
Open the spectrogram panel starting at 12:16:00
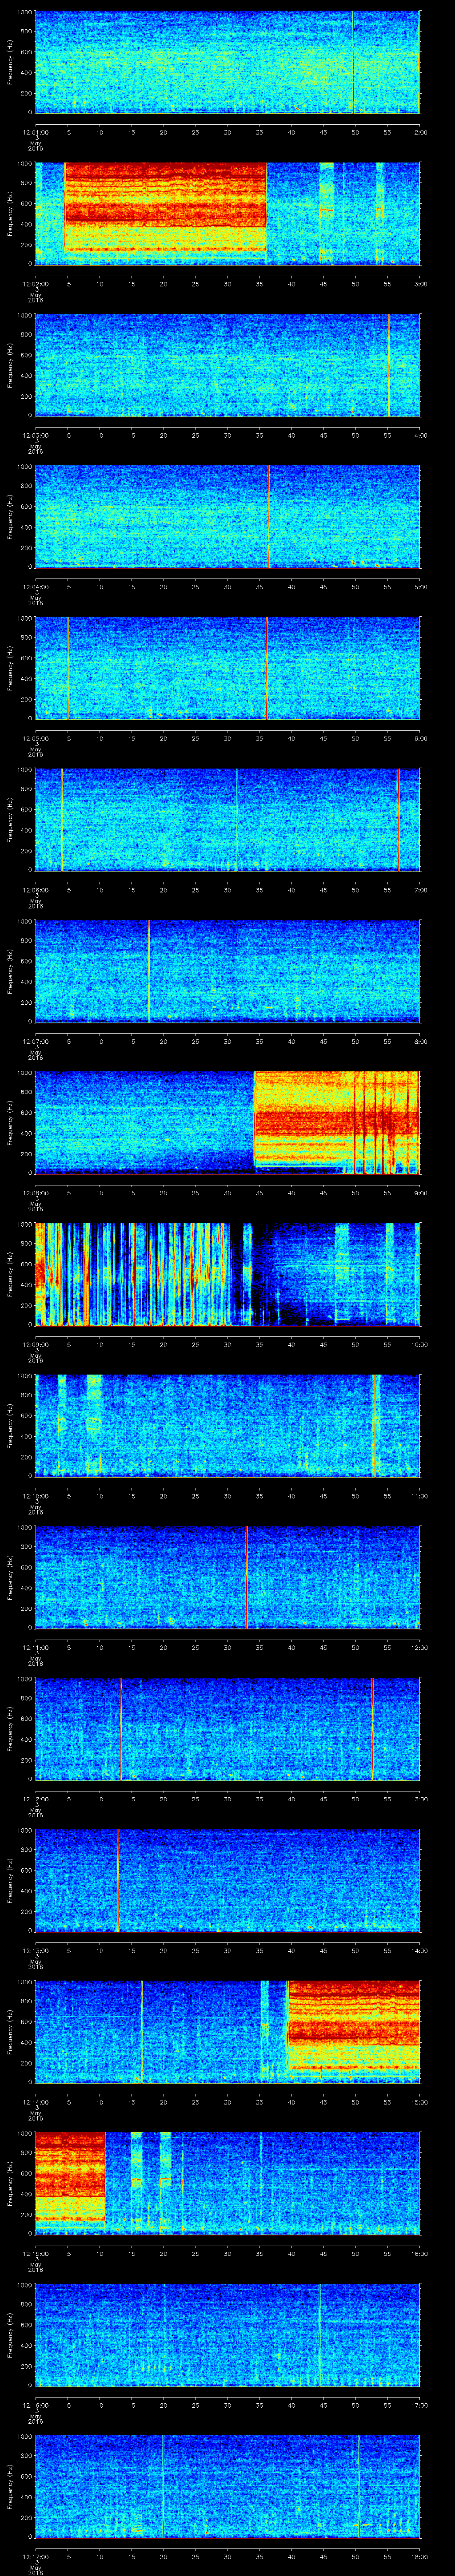(x=227, y=2335)
